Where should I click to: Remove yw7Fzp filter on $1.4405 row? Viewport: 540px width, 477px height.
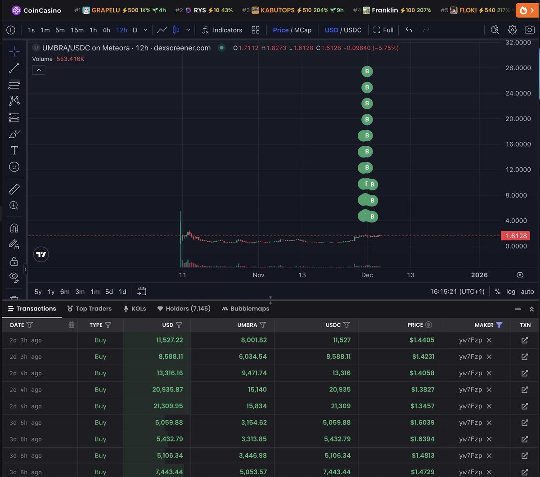[489, 340]
